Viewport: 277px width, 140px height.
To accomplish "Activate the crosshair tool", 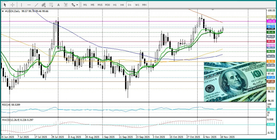I will [13, 5].
